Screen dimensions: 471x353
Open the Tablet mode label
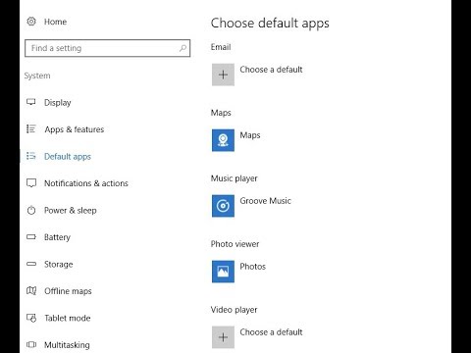coord(68,318)
